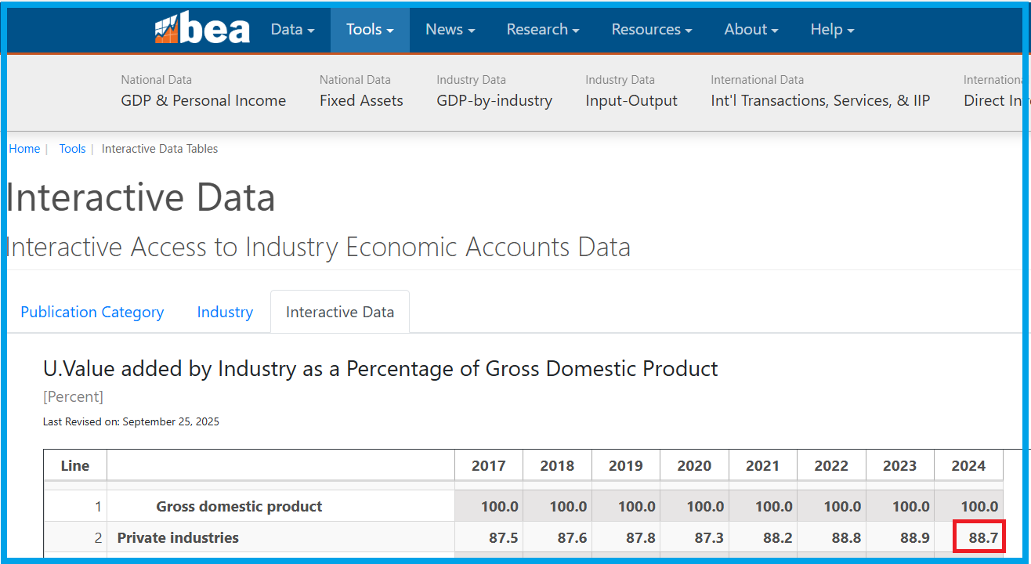1031x564 pixels.
Task: Open the News dropdown menu
Action: tap(450, 30)
